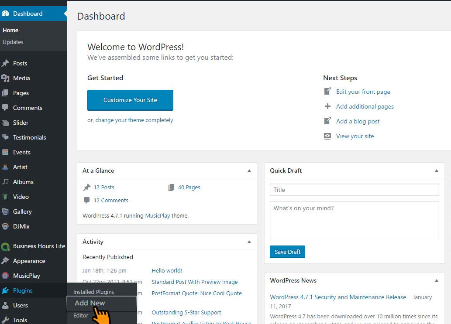Click the pages icon next to 40 Pages
The width and height of the screenshot is (451, 324).
[171, 187]
